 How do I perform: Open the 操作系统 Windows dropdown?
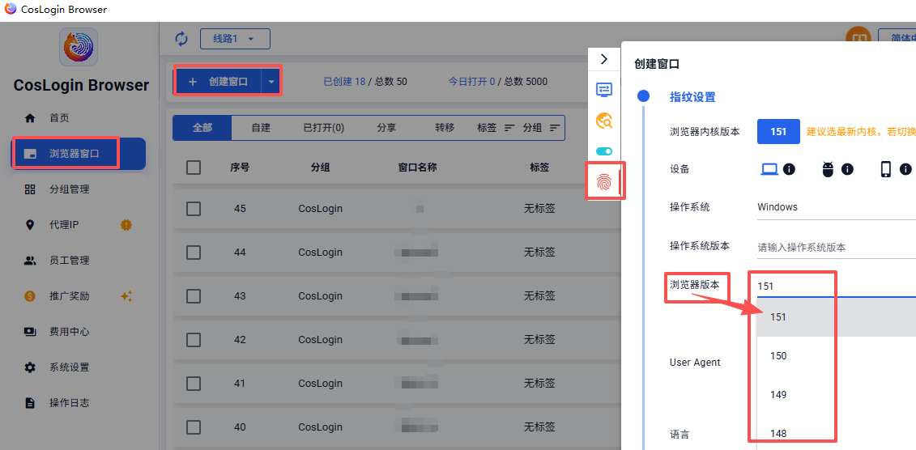coord(837,207)
